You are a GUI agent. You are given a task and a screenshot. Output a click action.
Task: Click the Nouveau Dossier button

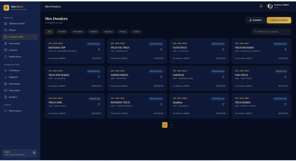[x=279, y=20]
